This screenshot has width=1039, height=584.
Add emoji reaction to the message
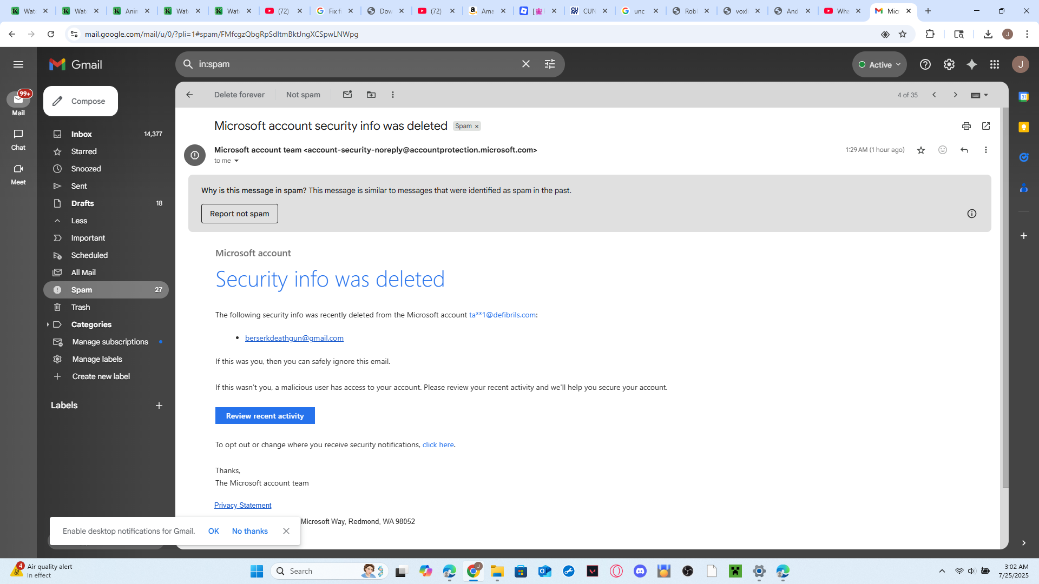943,150
